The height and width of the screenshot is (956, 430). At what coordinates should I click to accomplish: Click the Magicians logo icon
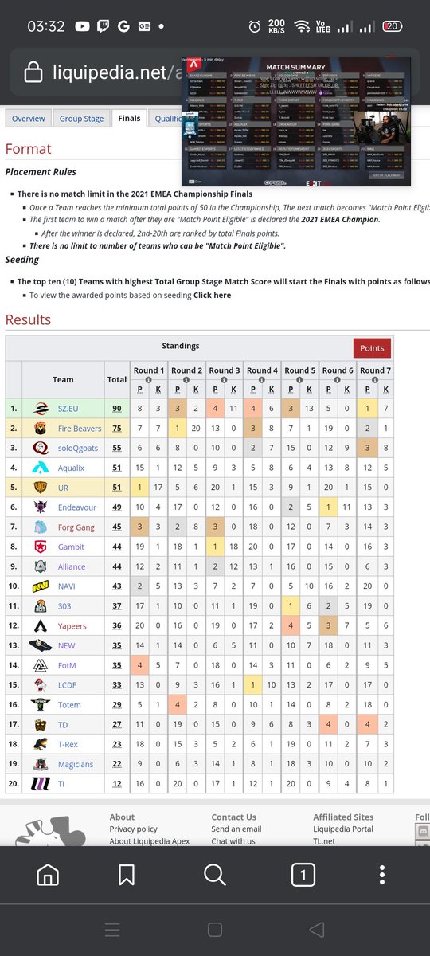pyautogui.click(x=41, y=764)
